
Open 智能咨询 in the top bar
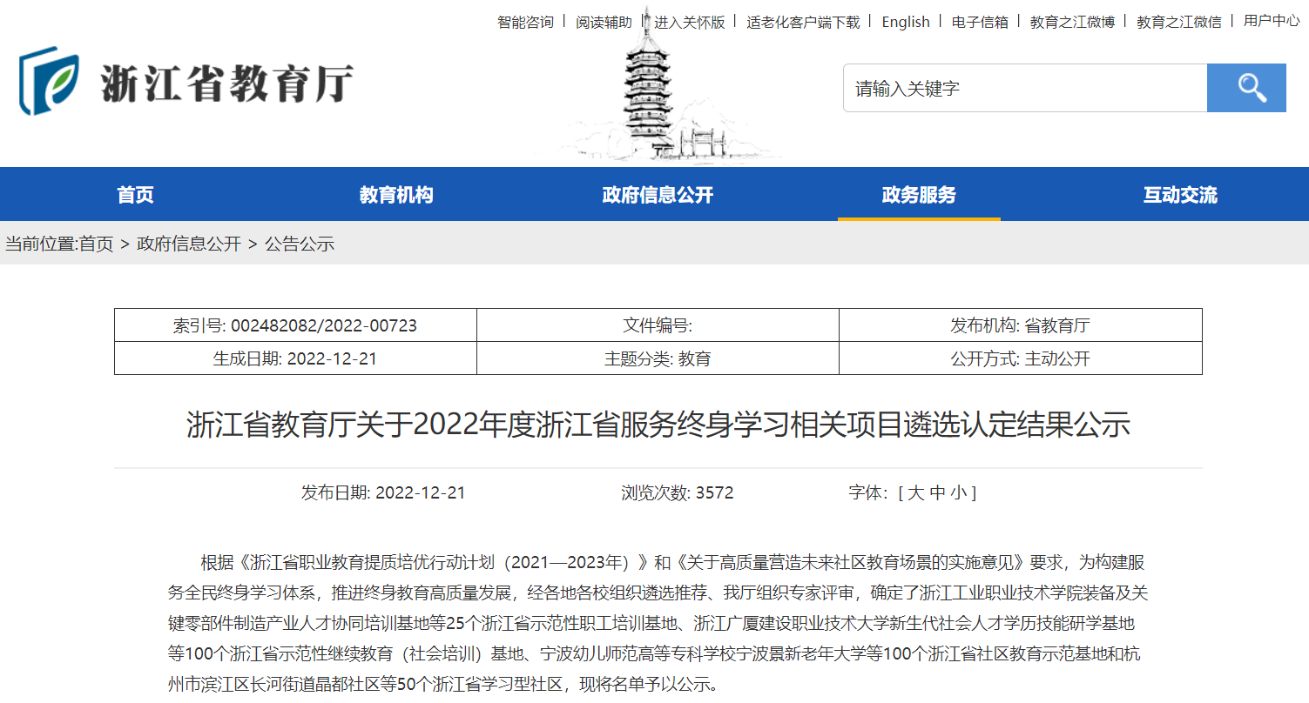click(x=525, y=22)
